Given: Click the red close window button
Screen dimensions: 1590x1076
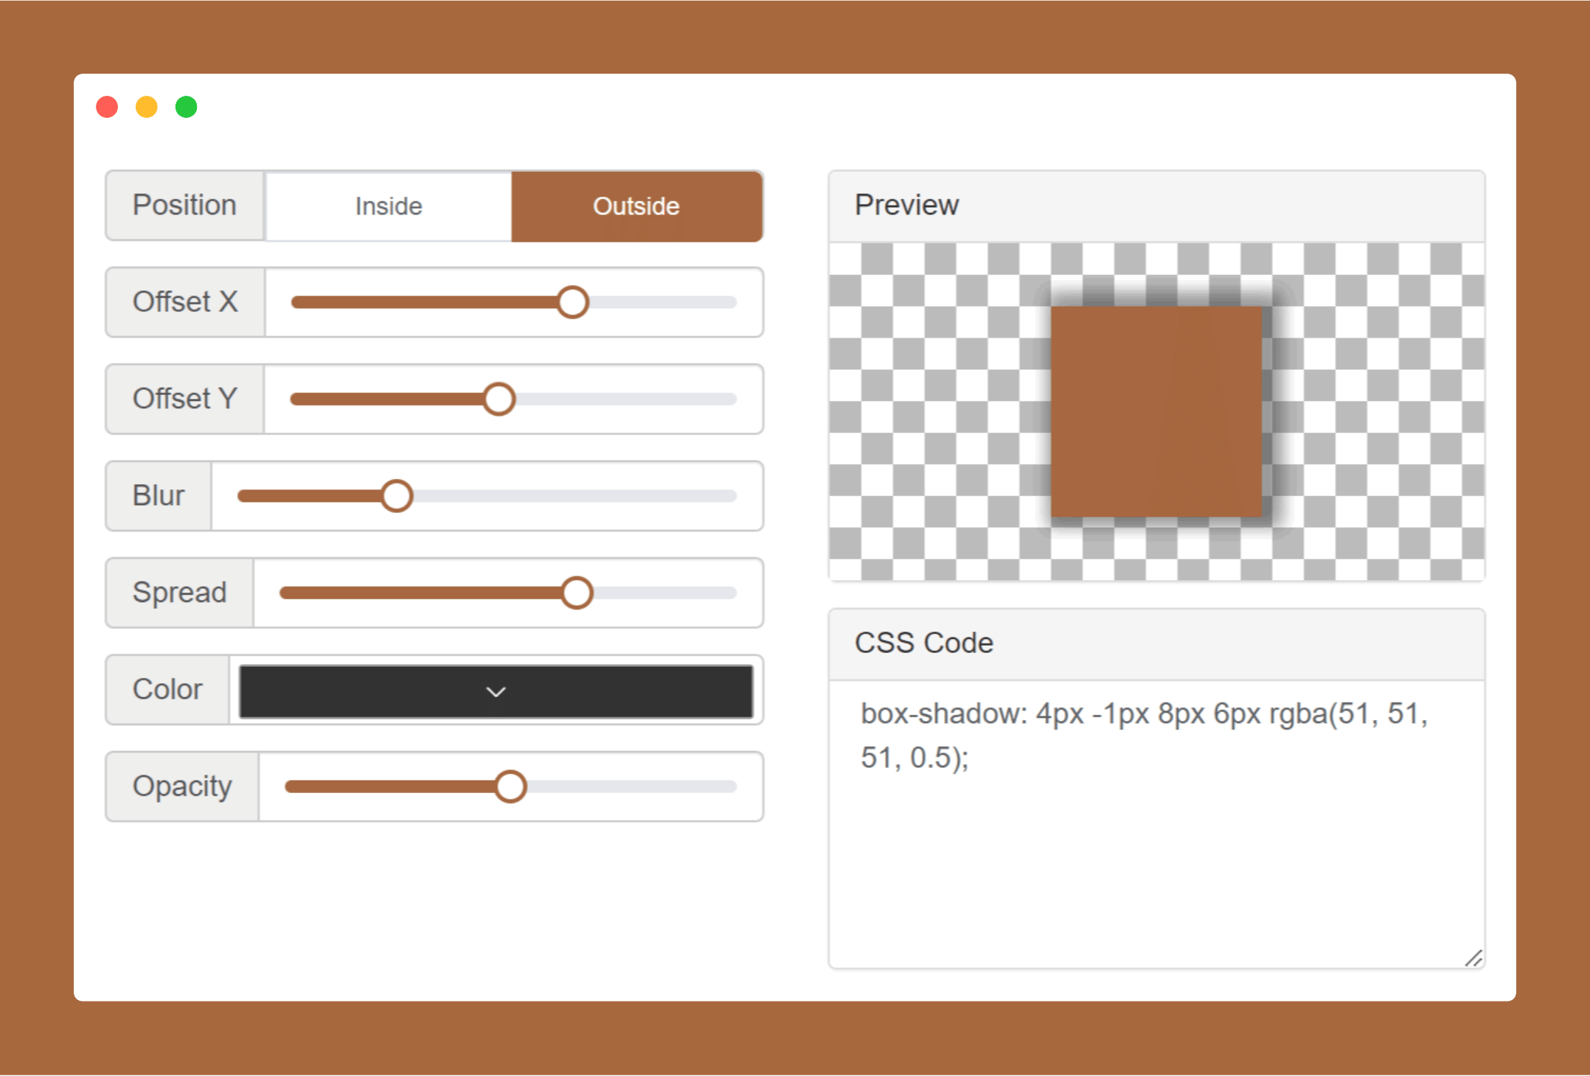Looking at the screenshot, I should [108, 107].
